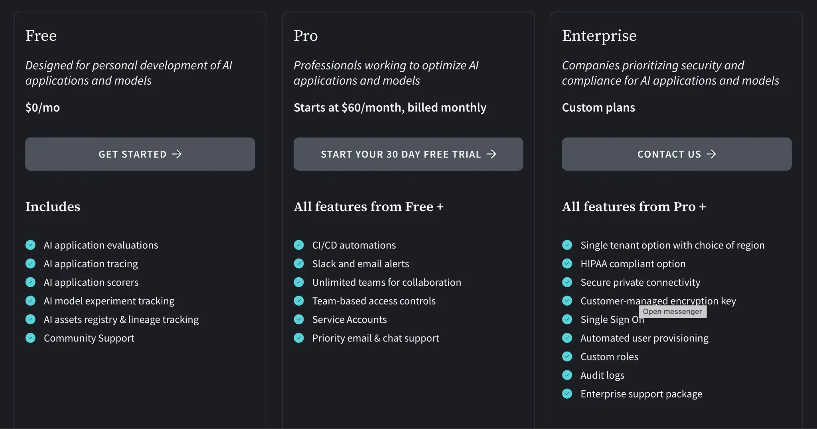This screenshot has width=817, height=429.
Task: Open messenger tooltip label
Action: coord(673,312)
